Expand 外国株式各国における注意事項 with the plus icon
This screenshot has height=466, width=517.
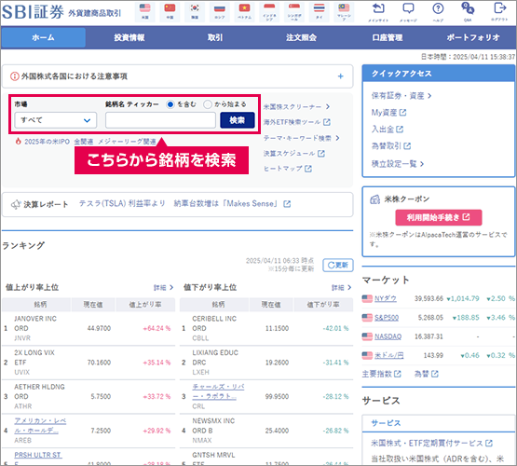[x=341, y=76]
